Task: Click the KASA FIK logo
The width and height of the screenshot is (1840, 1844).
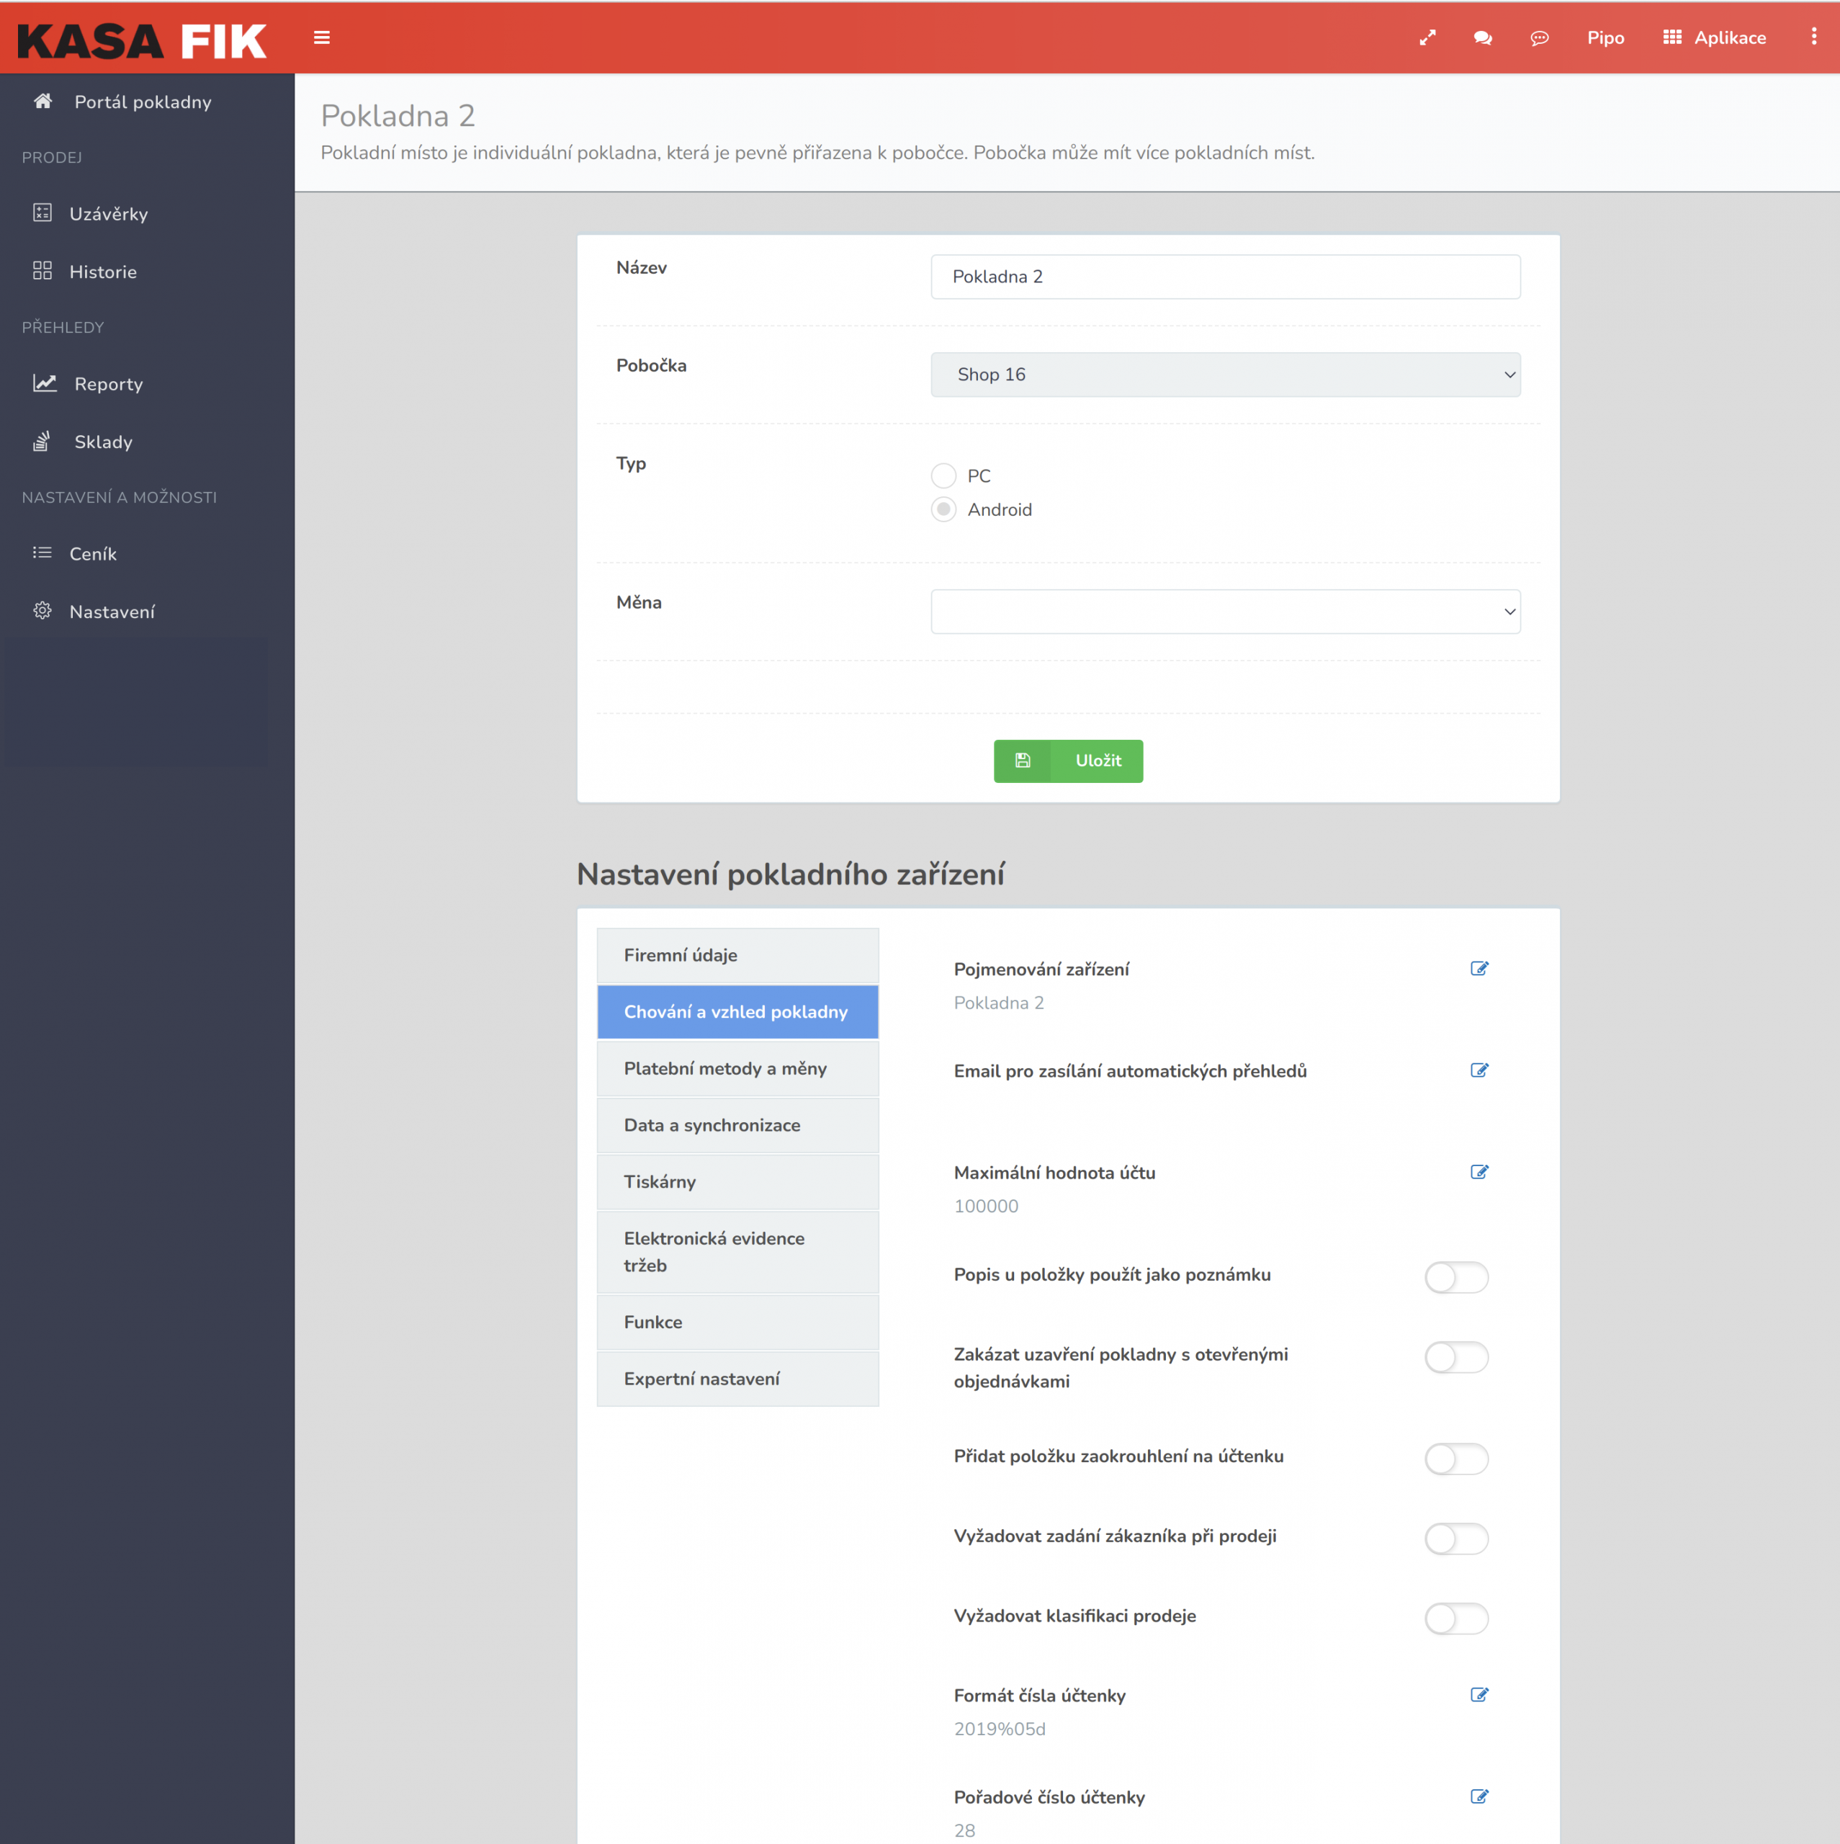Action: (142, 41)
